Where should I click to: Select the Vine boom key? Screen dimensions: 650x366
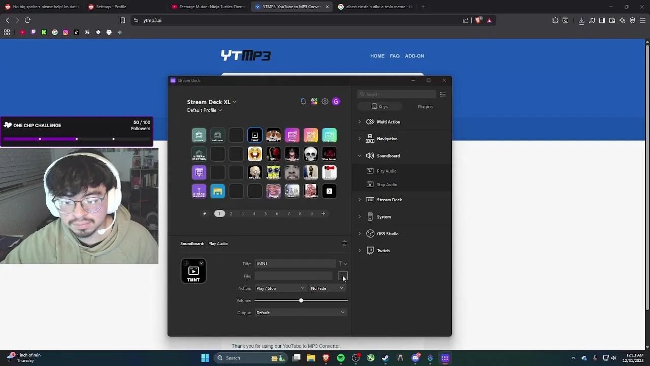(x=329, y=154)
